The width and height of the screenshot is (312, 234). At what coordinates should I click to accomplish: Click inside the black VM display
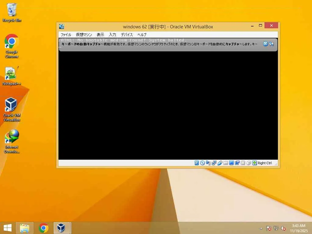click(168, 105)
